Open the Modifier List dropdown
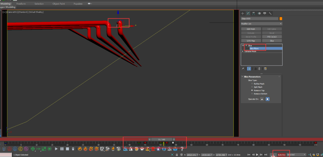Image resolution: width=323 pixels, height=157 pixels. (x=262, y=24)
